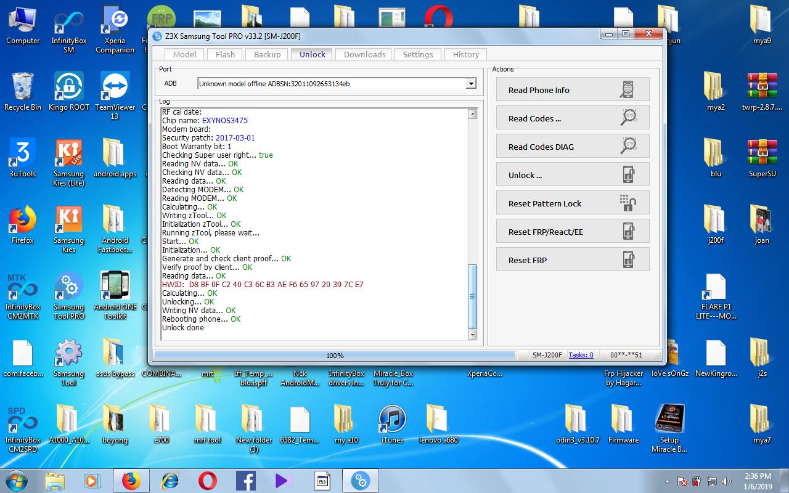Switch to the Model tab
The width and height of the screenshot is (789, 493).
[184, 54]
